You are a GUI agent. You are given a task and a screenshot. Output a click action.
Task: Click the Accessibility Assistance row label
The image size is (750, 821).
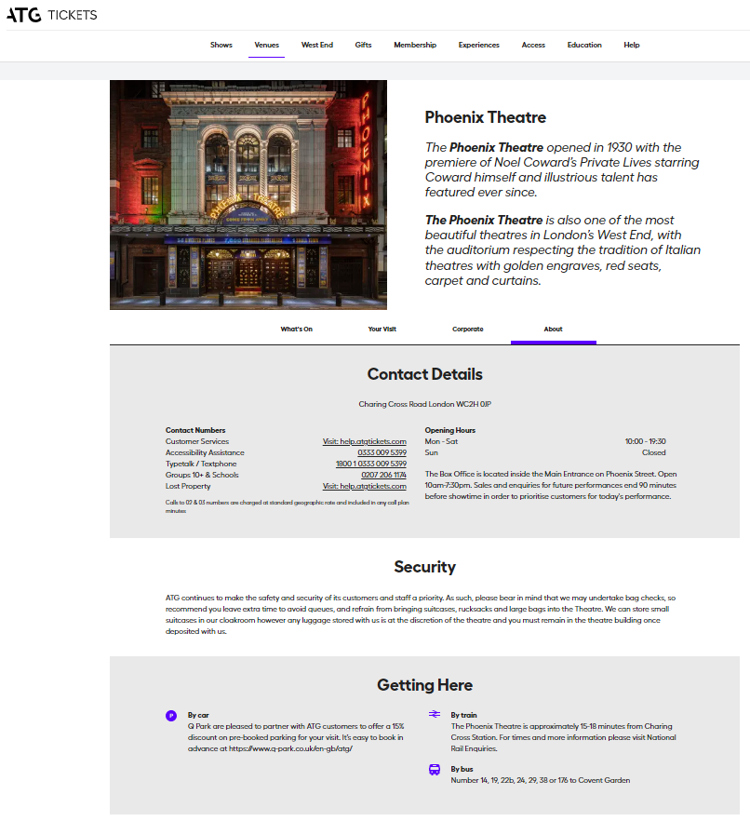205,453
